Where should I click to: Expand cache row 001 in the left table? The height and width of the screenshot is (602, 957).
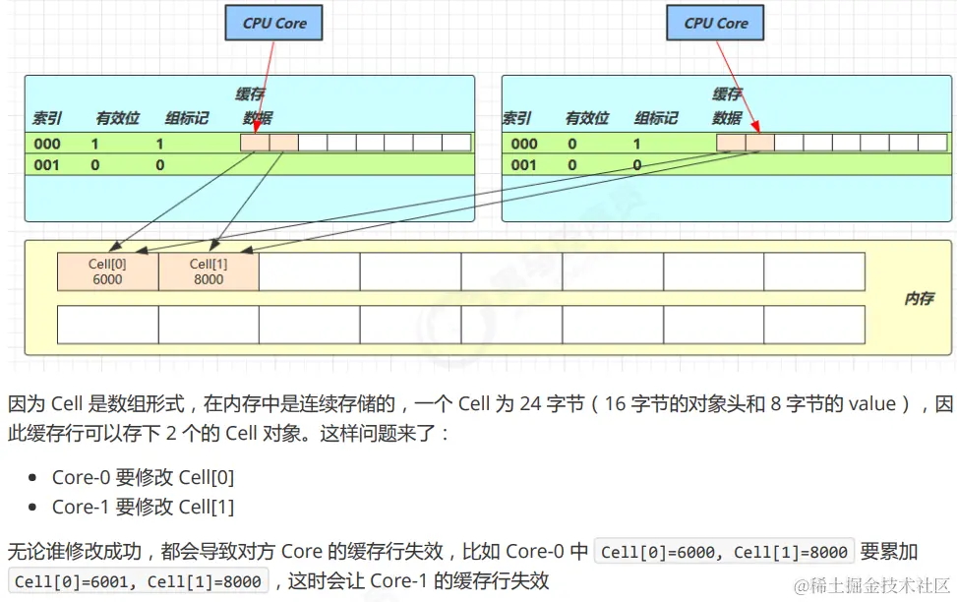246,165
